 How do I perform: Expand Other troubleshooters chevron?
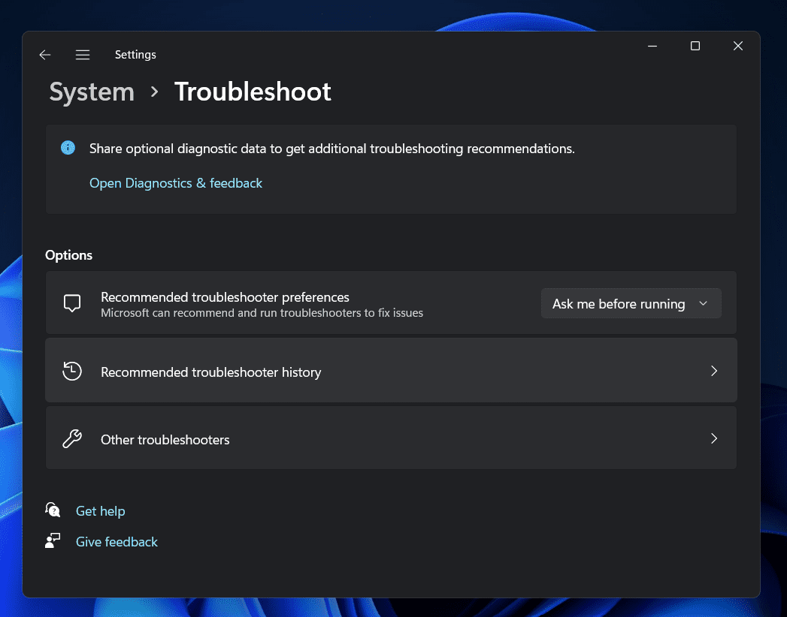tap(714, 438)
